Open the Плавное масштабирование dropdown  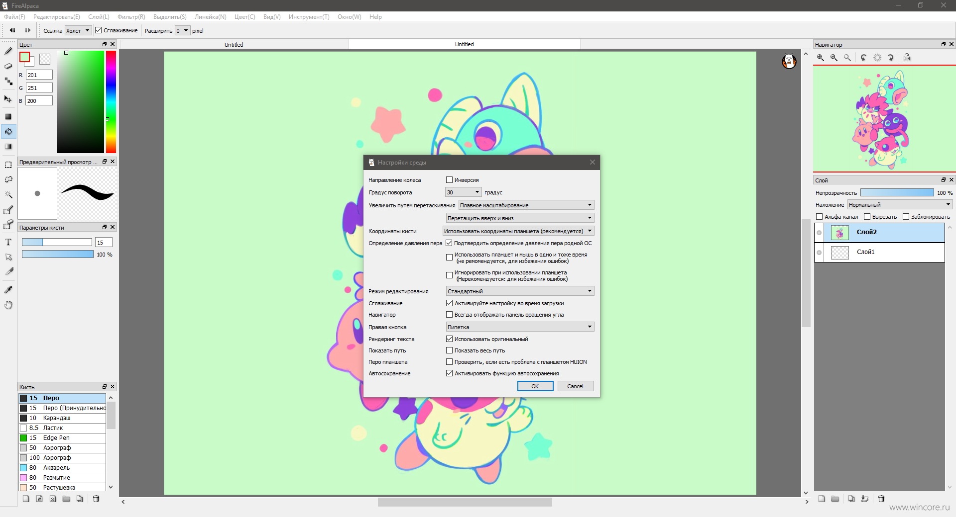(x=526, y=205)
